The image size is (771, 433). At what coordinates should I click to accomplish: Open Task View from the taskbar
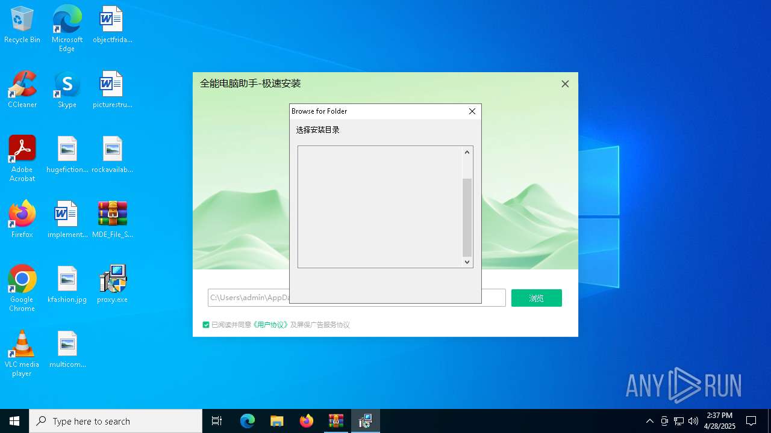coord(217,421)
